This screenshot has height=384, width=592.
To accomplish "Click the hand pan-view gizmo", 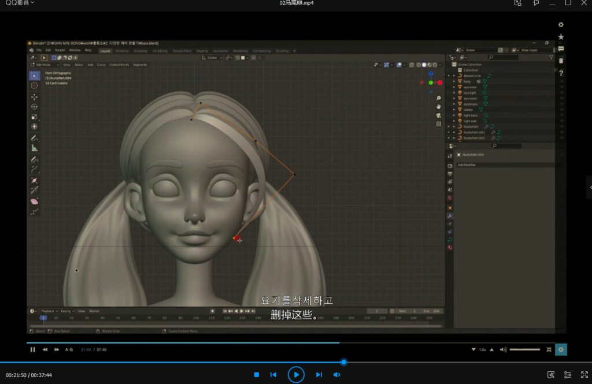I will (438, 107).
